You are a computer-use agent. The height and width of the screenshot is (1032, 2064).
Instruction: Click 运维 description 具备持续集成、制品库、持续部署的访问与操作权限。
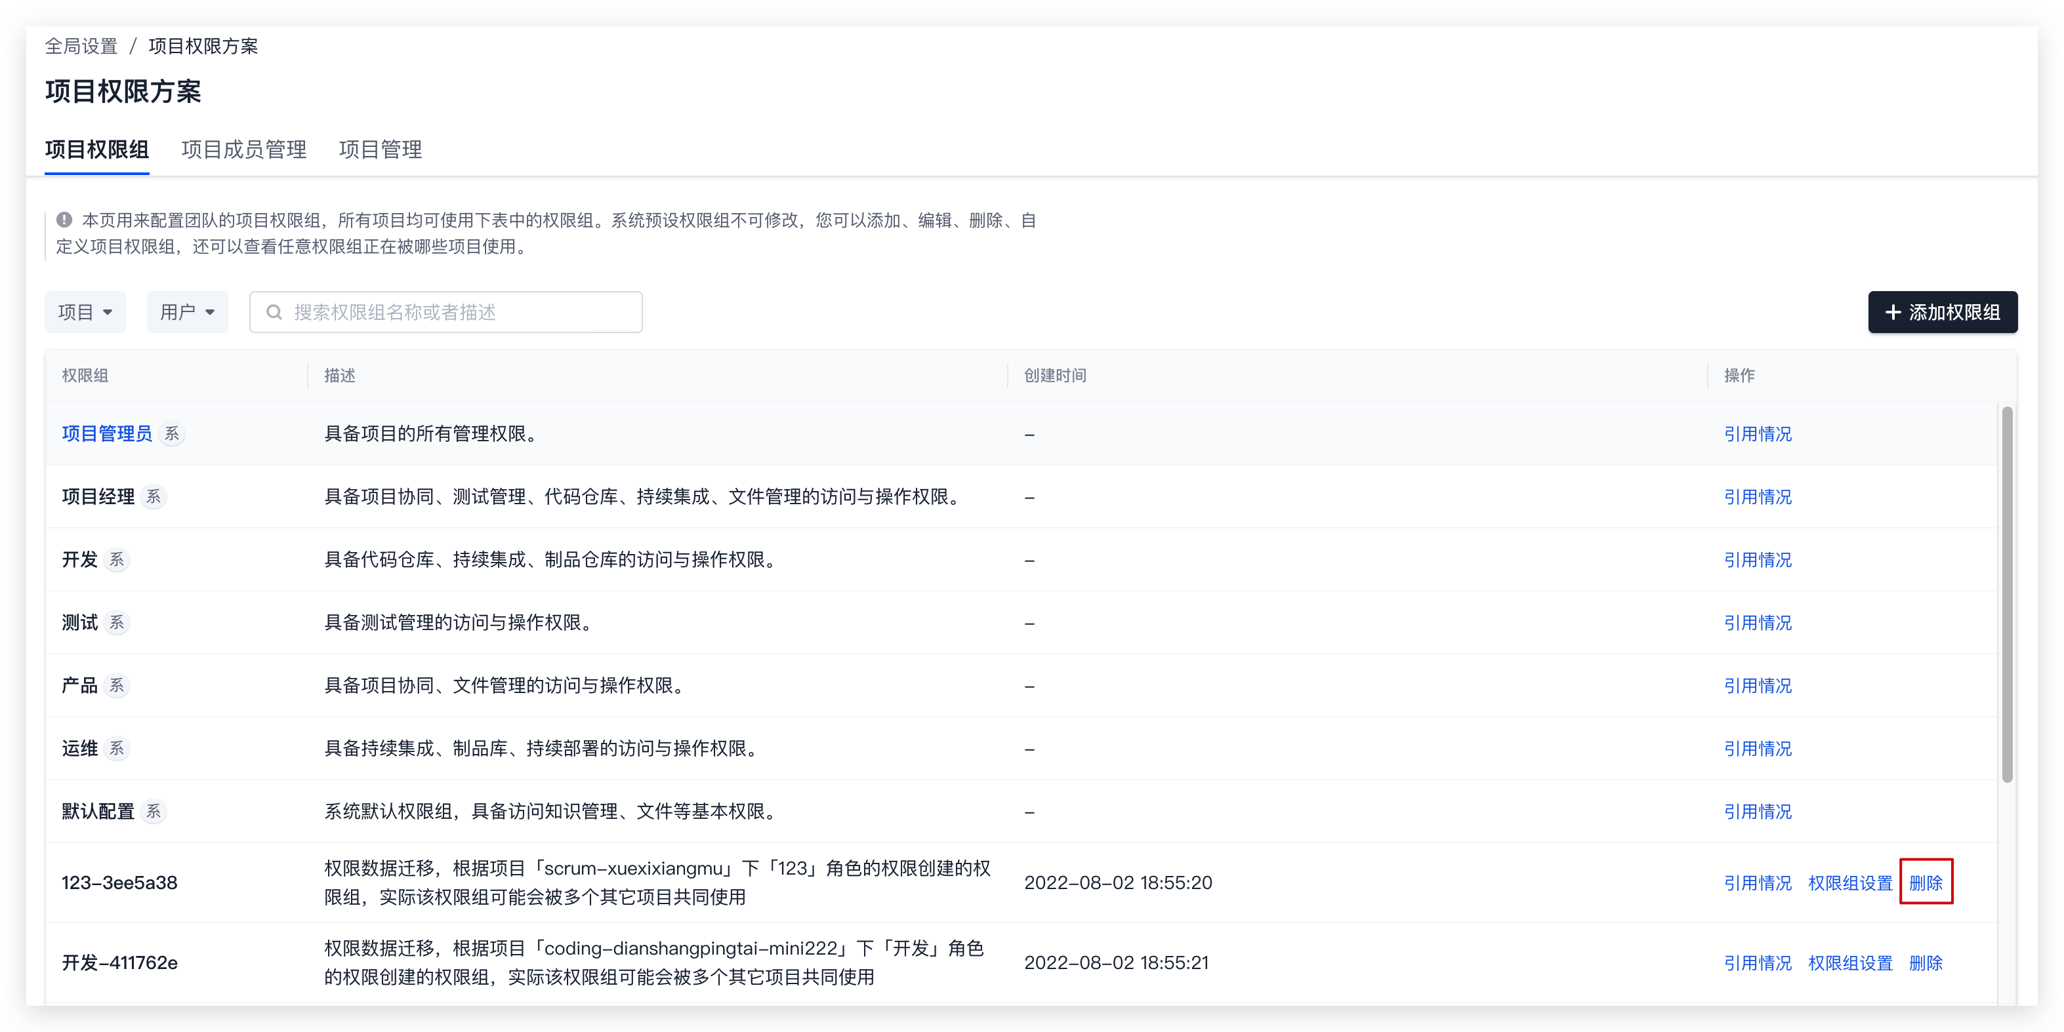543,749
